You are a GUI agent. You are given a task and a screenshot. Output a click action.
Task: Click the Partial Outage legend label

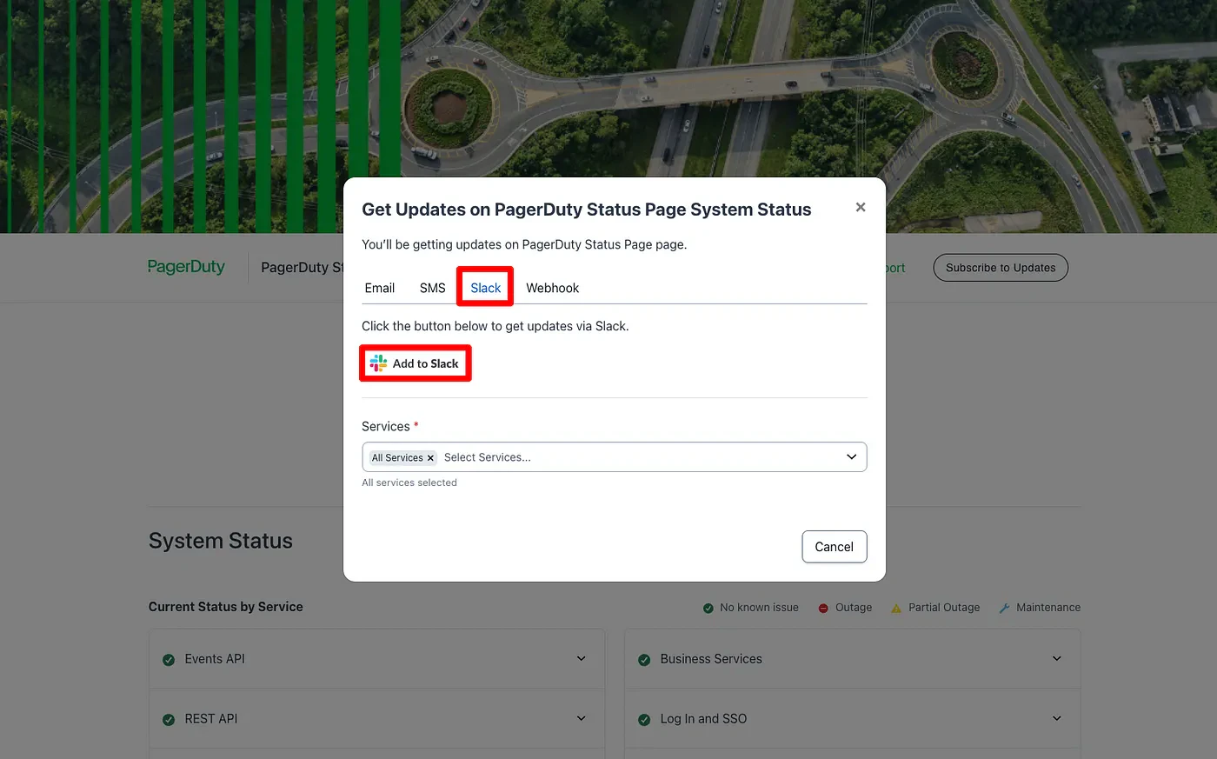[x=944, y=608]
